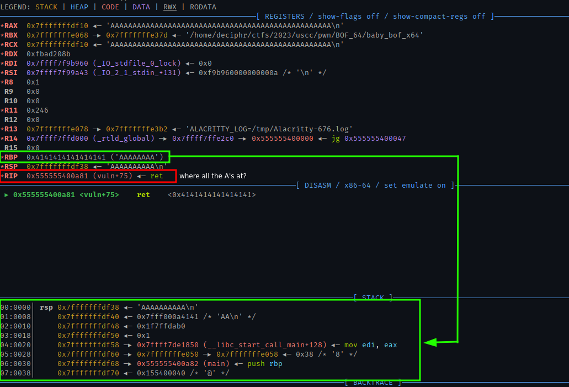Select ret target <0x4141414141414141>

tap(212, 194)
